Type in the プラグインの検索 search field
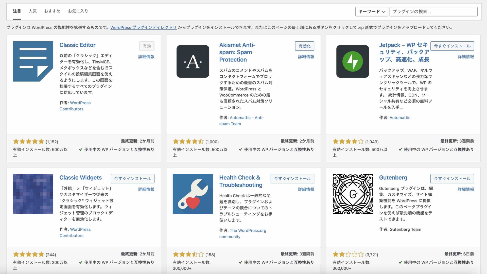 [433, 11]
